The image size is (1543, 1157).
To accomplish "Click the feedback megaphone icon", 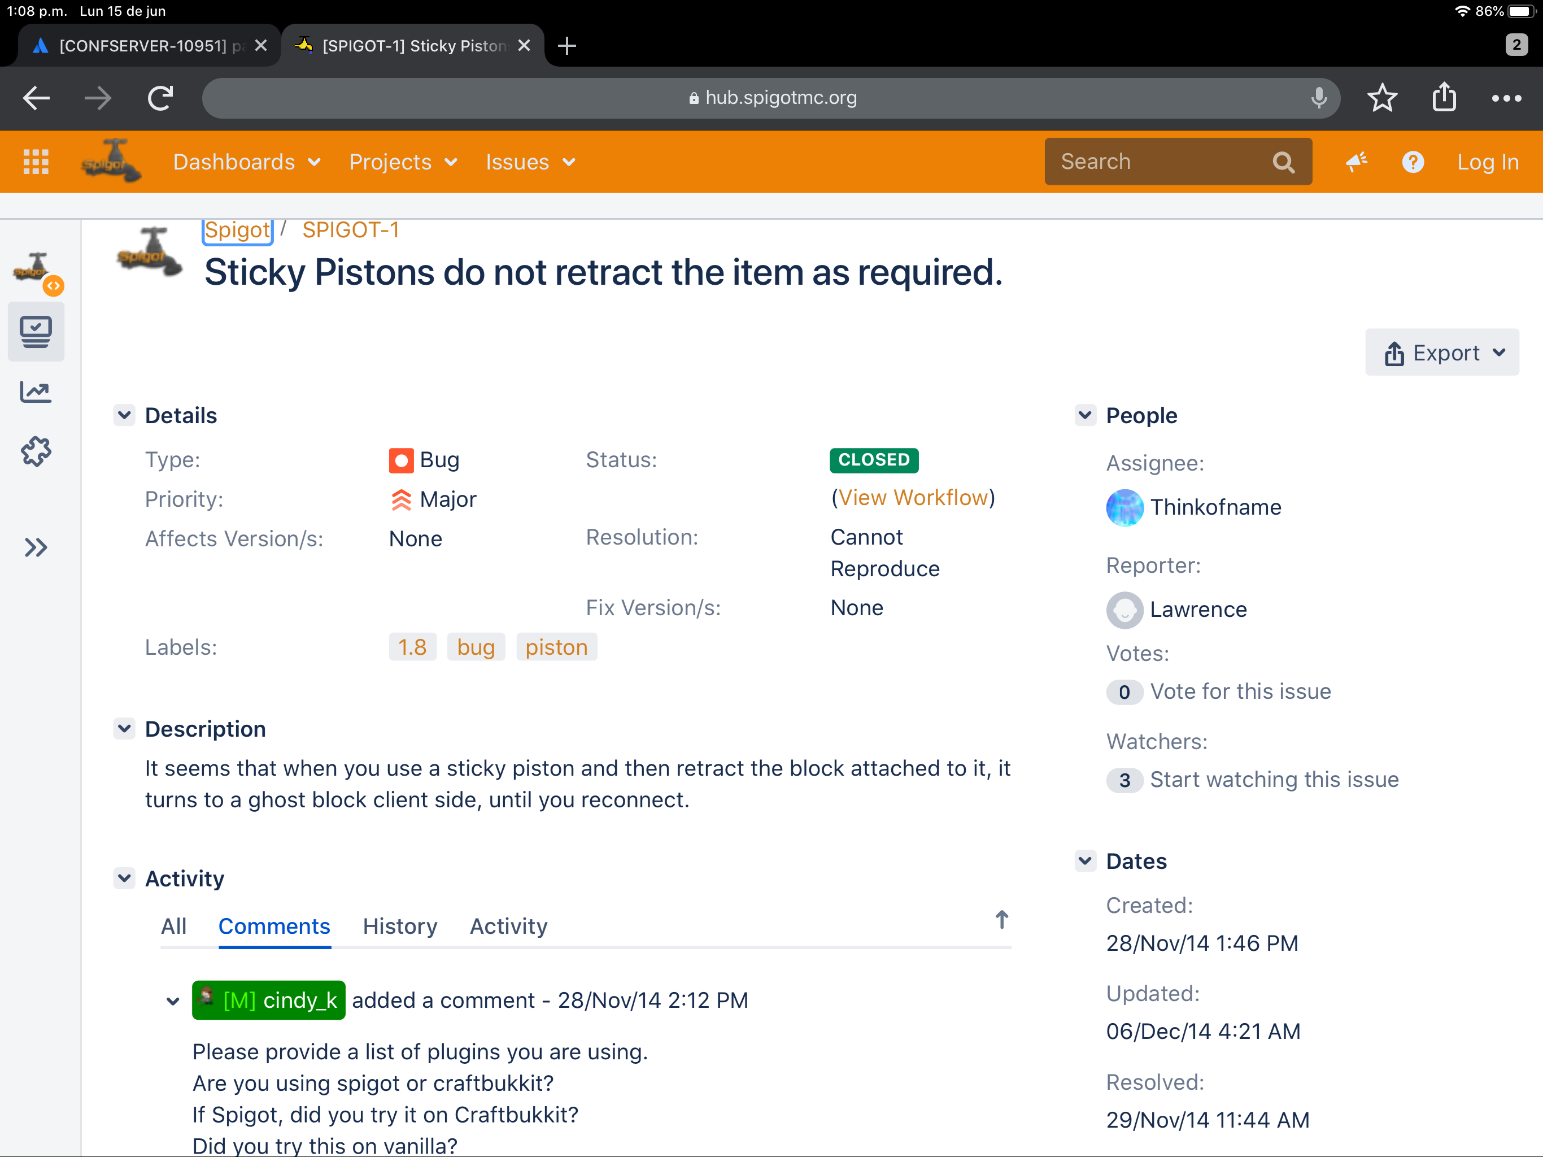I will [1356, 162].
